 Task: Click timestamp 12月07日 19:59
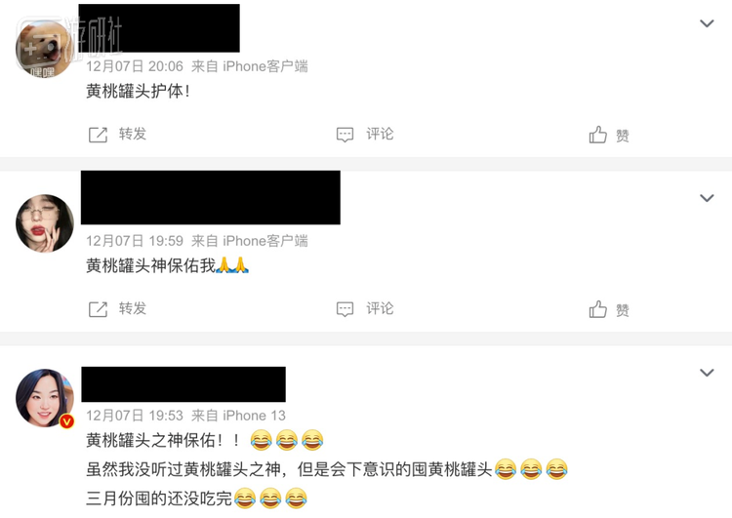(135, 241)
